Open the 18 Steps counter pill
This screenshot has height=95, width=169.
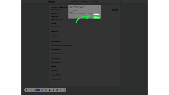point(32,90)
